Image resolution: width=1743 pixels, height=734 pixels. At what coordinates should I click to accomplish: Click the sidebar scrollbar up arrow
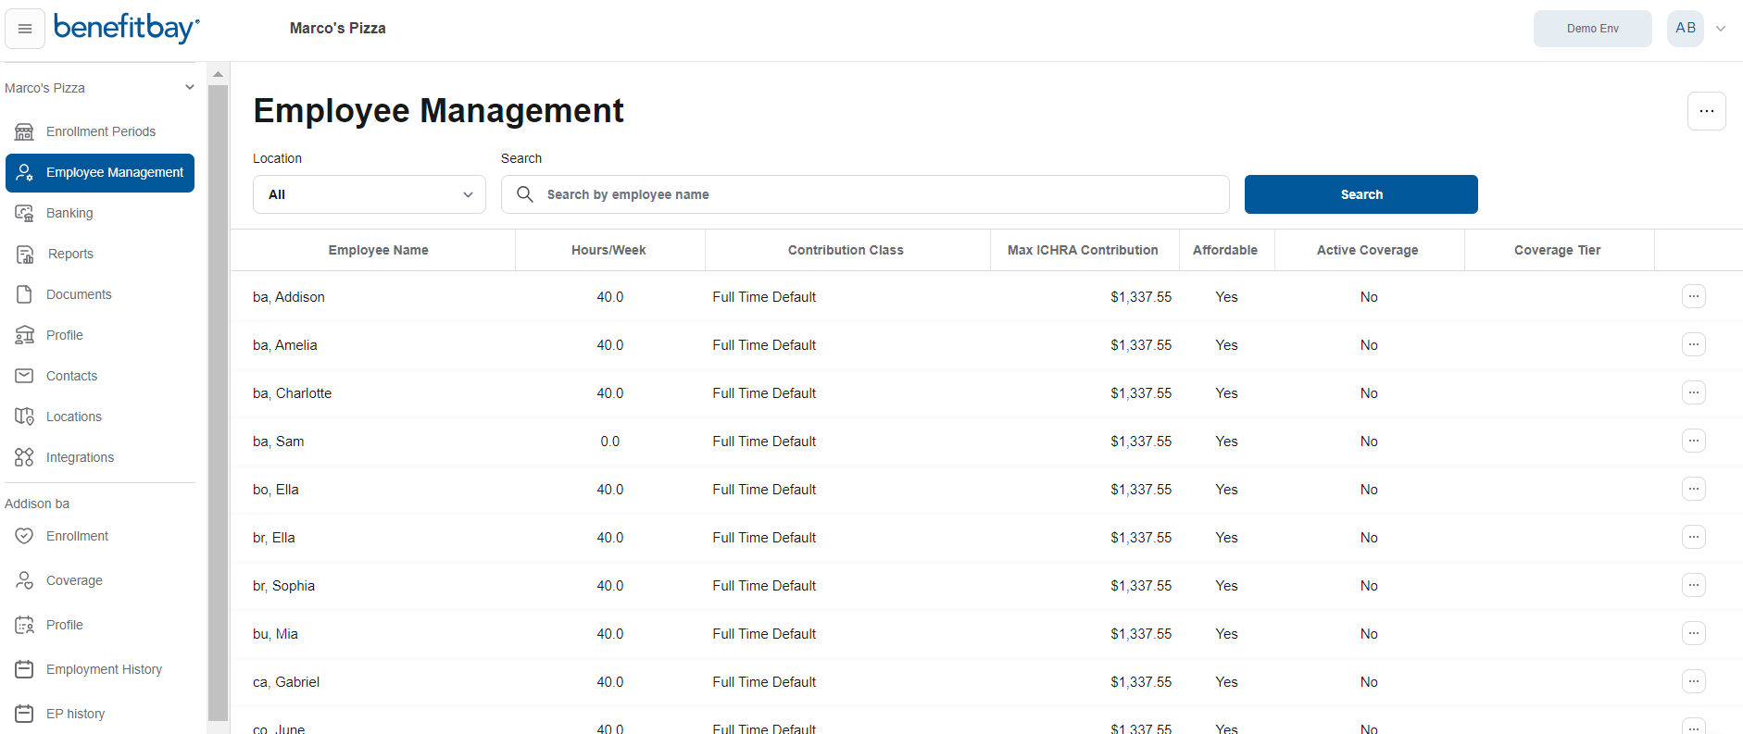coord(218,74)
